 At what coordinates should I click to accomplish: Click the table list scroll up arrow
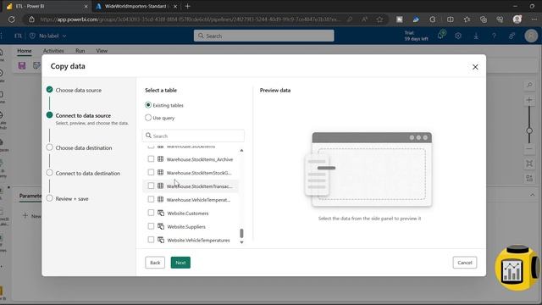[241, 151]
